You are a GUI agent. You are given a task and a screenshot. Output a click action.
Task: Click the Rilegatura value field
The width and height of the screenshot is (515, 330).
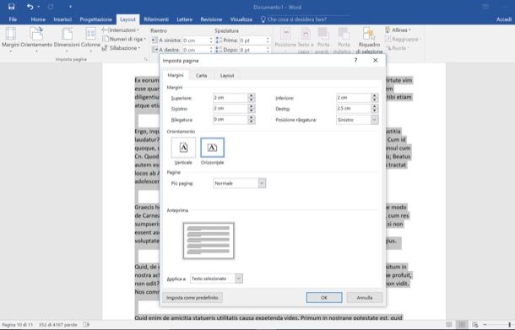click(230, 120)
